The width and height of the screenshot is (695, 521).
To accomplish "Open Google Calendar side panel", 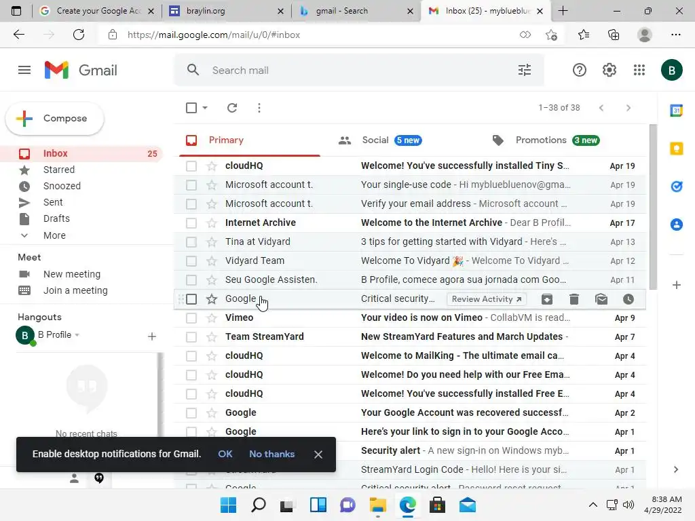I will tap(677, 111).
